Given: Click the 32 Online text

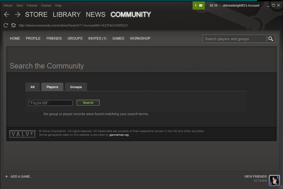Looking at the screenshot, I should coord(260,180).
